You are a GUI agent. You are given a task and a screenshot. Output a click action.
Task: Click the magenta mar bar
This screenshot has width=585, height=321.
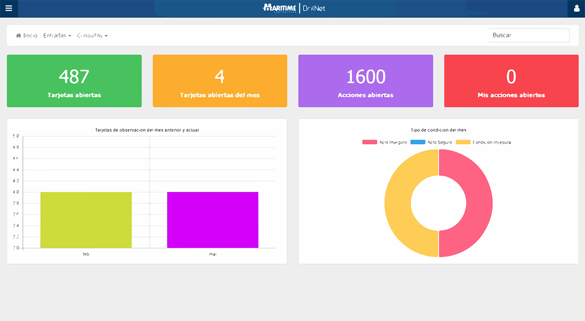pos(212,220)
